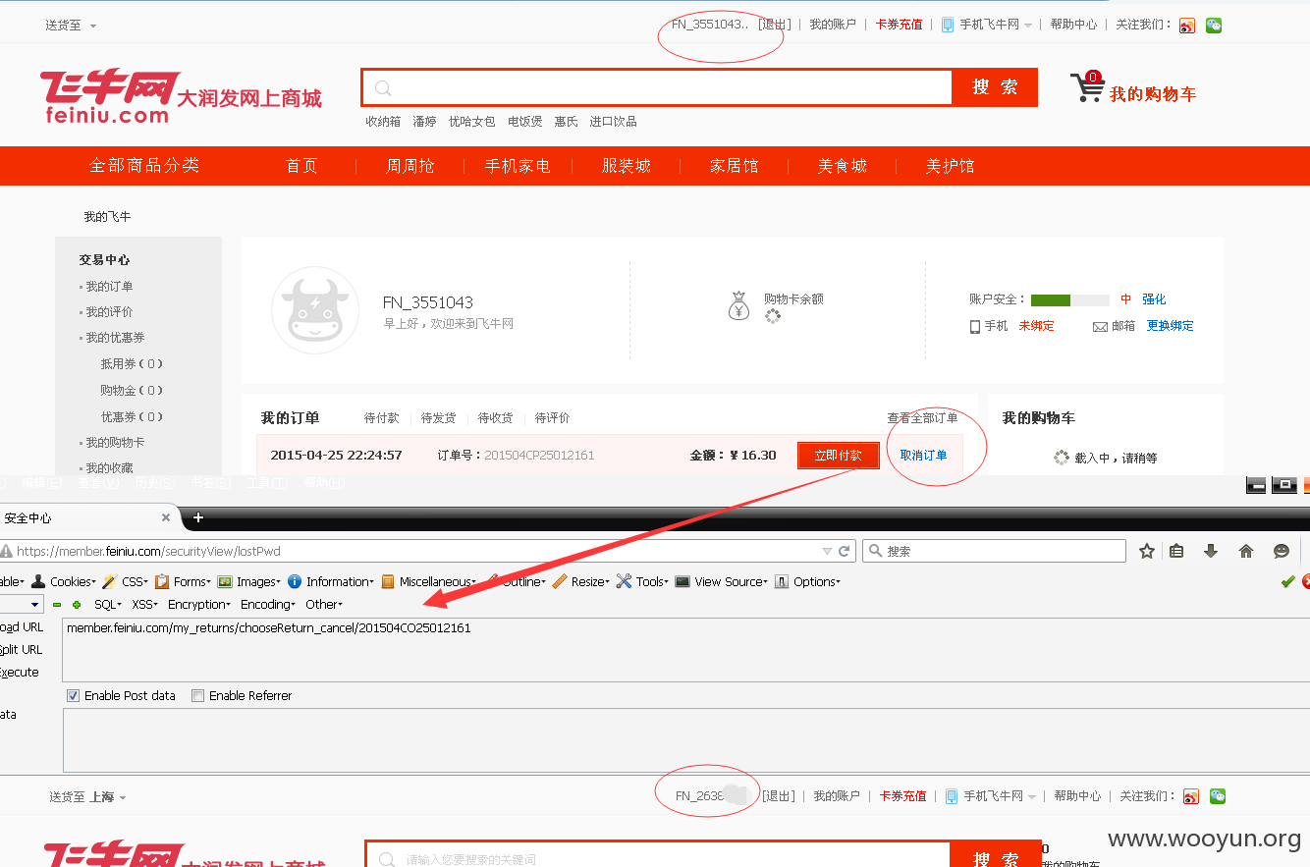Screen dimensions: 1310x867
Task: Click the account security strength bar
Action: [1069, 299]
